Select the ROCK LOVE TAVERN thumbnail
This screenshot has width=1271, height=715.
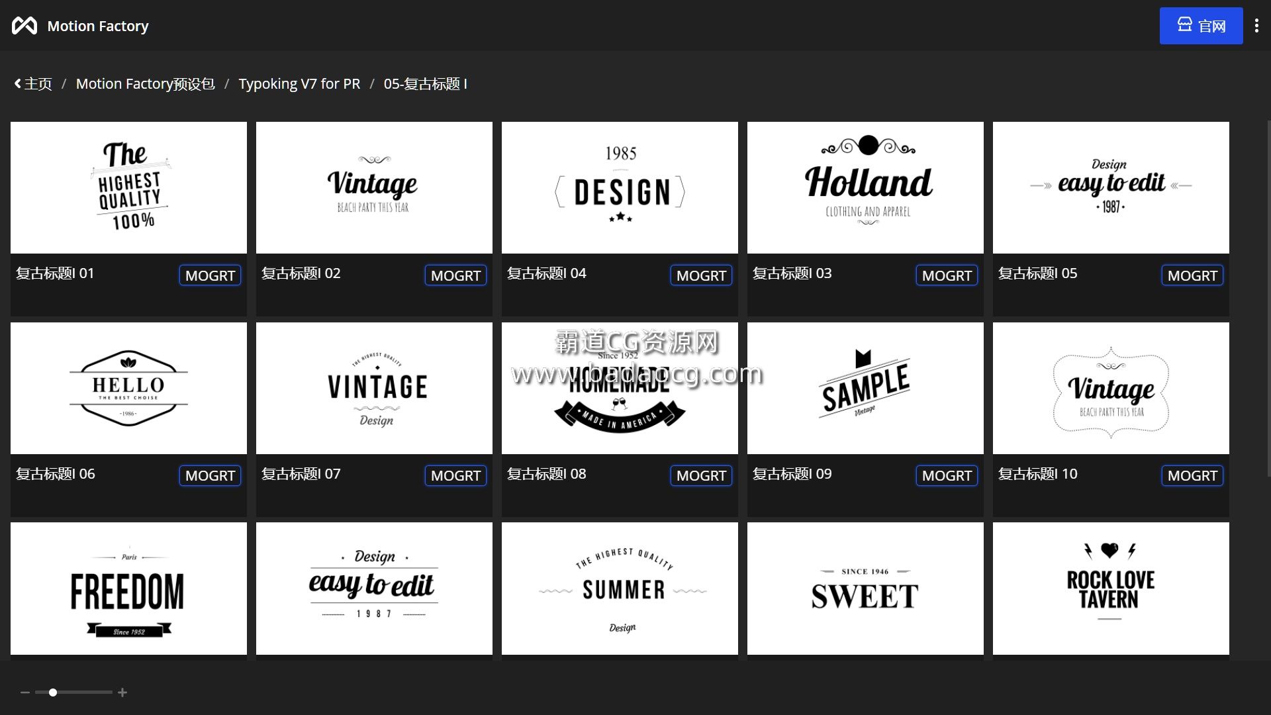coord(1111,589)
